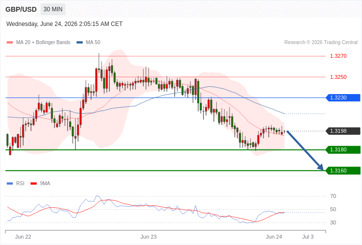Screen dimensions: 362x245
Task: Click the 30 MIN timeframe badge
Action: pos(53,9)
